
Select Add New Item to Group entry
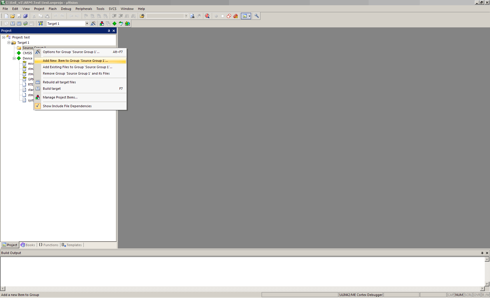click(75, 61)
